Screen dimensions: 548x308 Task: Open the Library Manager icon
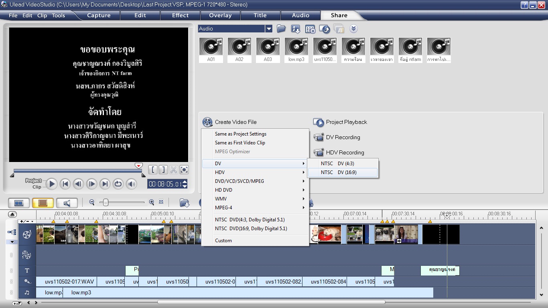click(310, 29)
